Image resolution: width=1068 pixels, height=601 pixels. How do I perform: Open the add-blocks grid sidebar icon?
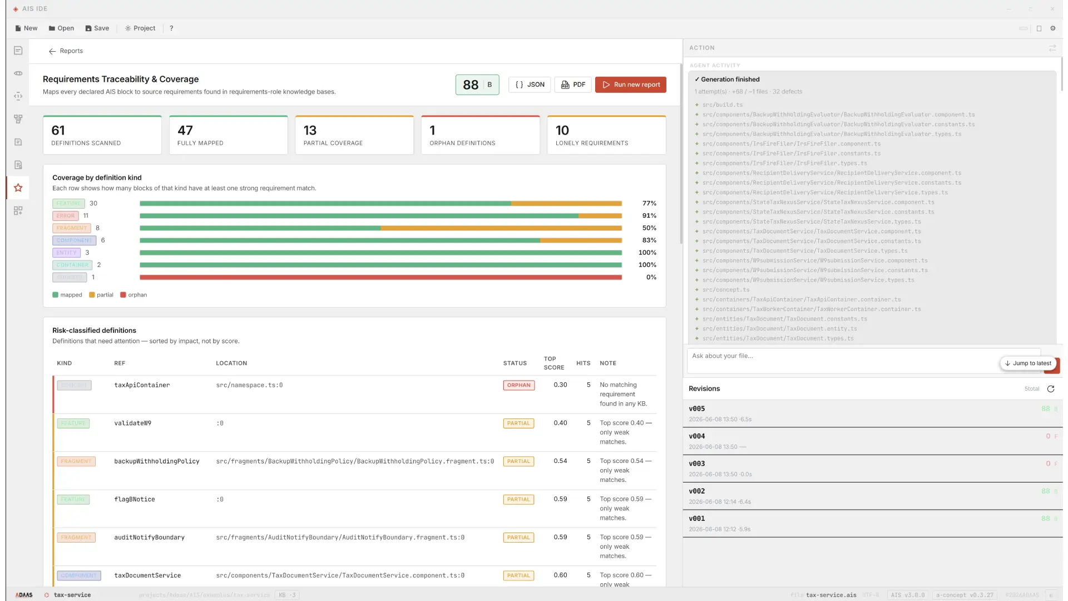point(18,210)
